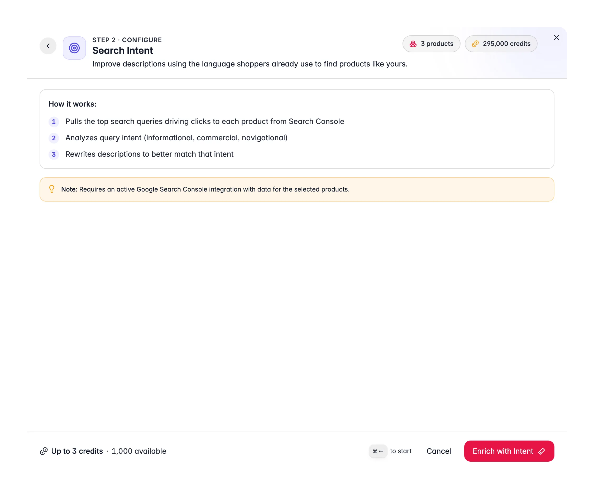Click the 'Improve descriptions using the language' subtitle
The height and width of the screenshot is (497, 594).
[x=250, y=64]
